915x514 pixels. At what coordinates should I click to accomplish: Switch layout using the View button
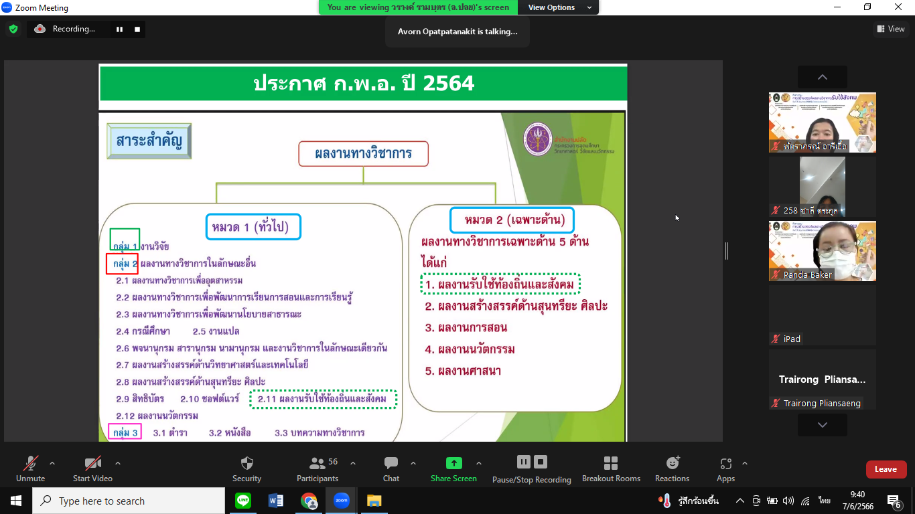[x=890, y=29]
